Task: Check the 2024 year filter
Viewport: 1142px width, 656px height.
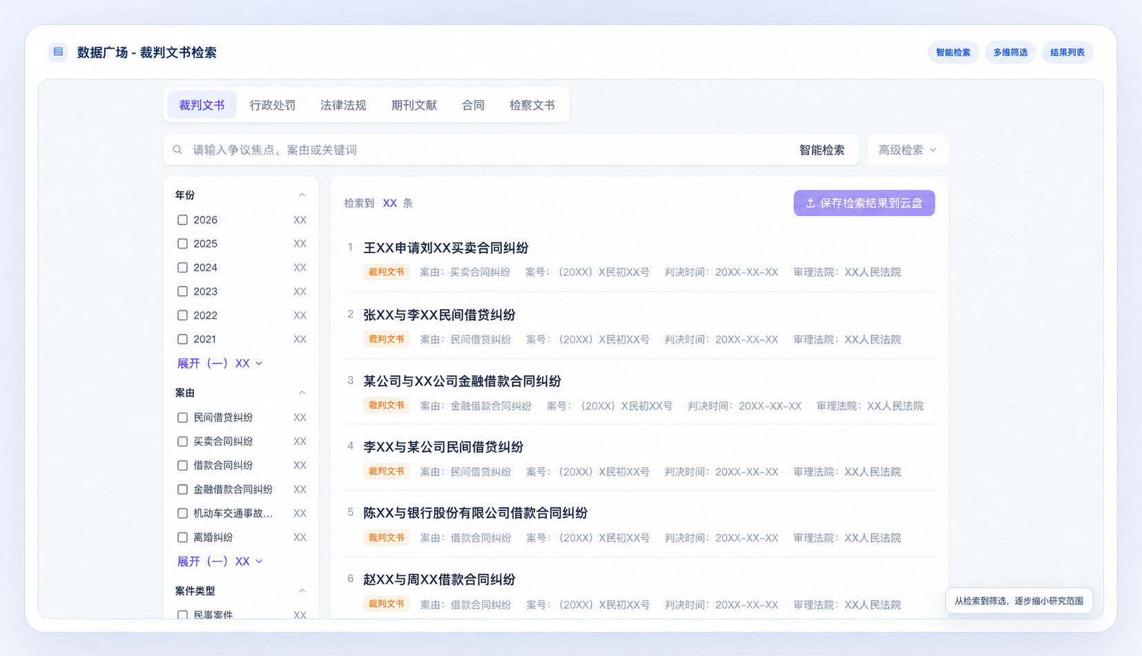Action: 182,268
